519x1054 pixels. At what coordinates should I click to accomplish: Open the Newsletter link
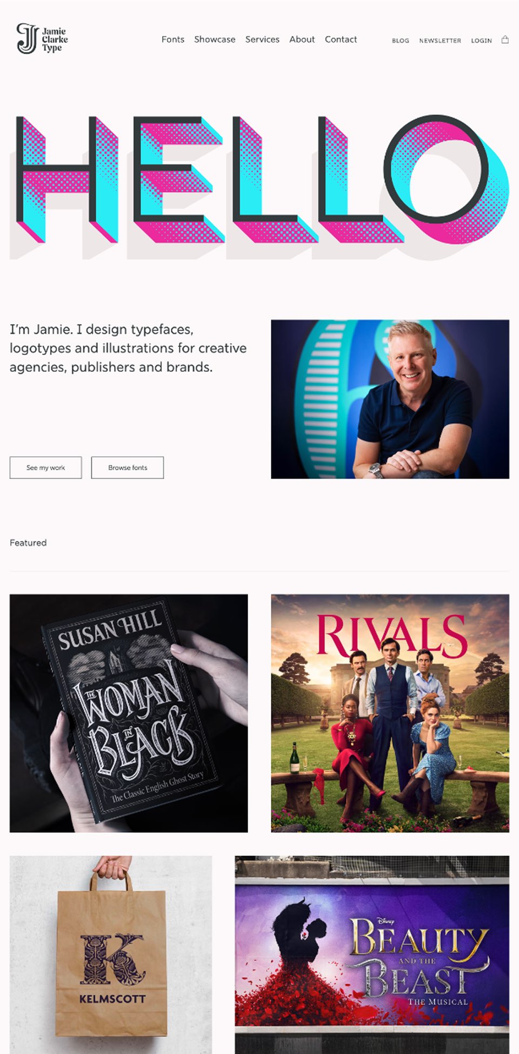point(440,41)
